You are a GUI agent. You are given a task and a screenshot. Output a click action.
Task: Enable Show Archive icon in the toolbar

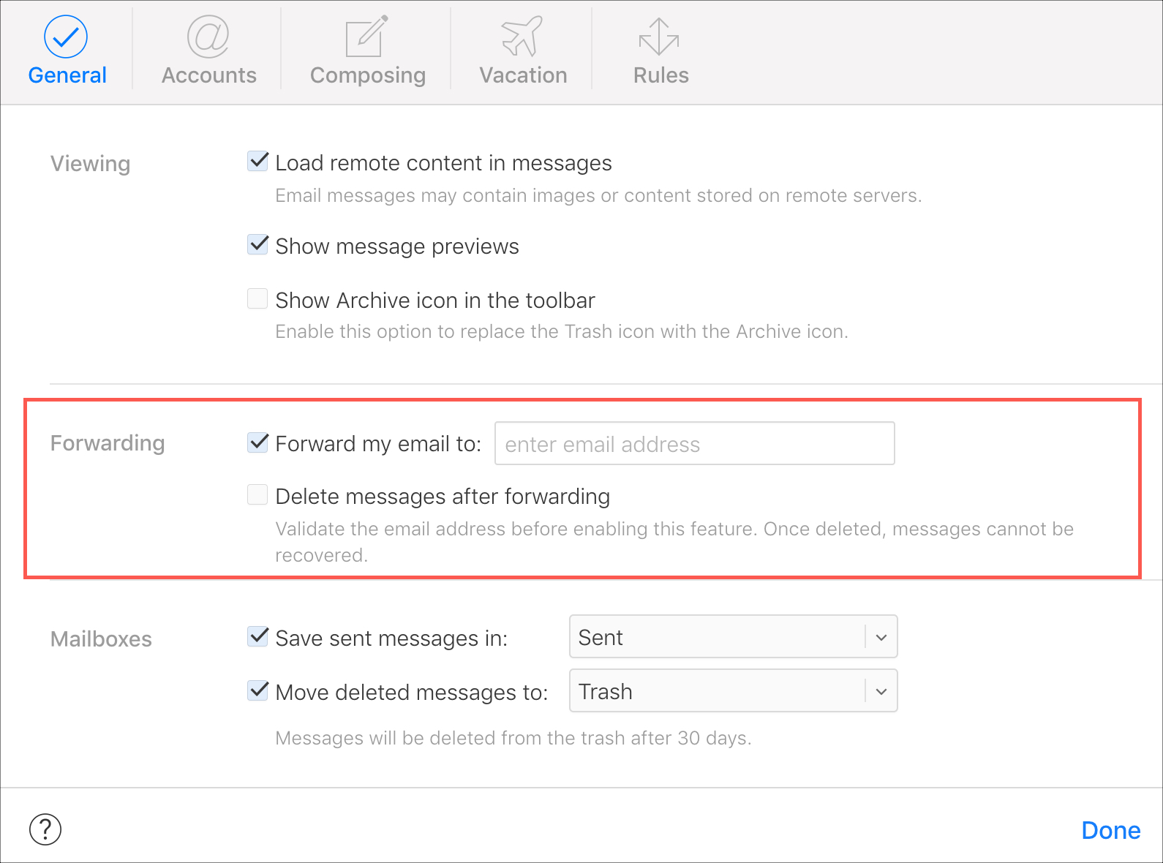coord(257,298)
